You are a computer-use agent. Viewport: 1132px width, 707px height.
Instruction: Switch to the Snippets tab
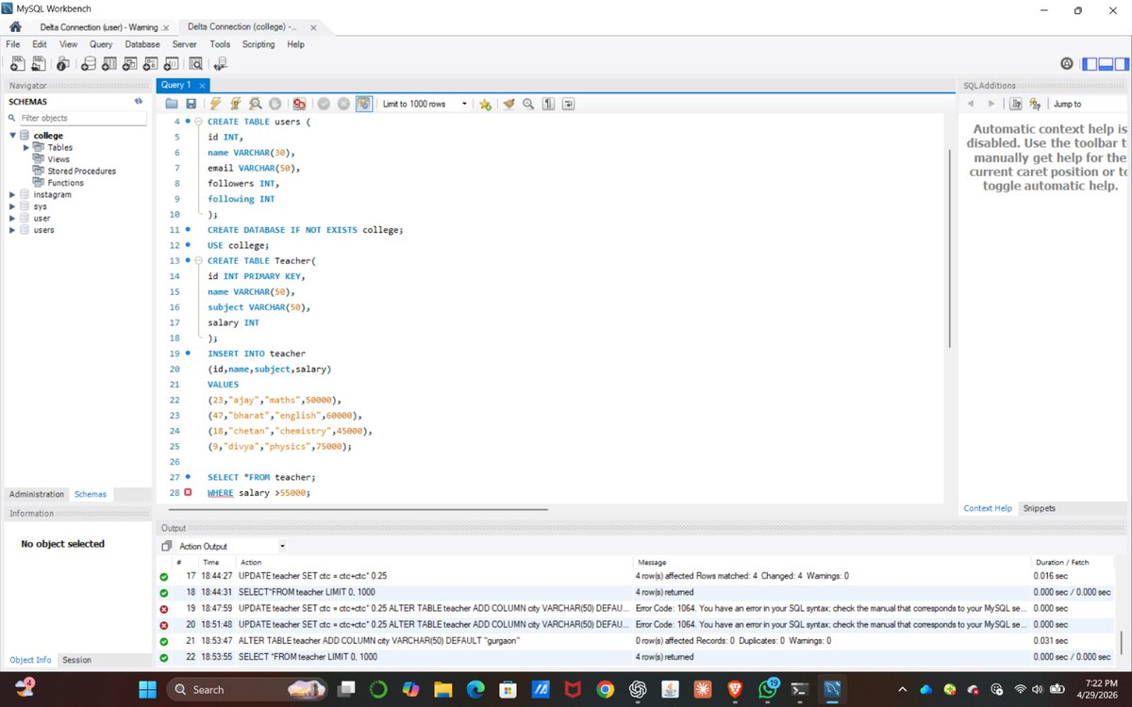point(1039,508)
